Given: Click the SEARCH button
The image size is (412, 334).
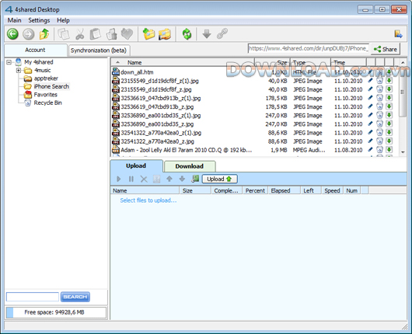Looking at the screenshot, I should point(75,297).
